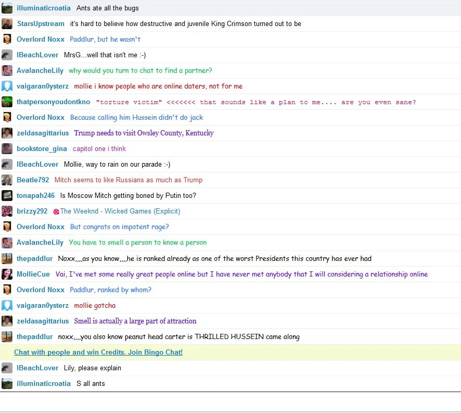Click username illuminaticroatia on "Ants ate all the bugs"
The width and height of the screenshot is (461, 413).
click(44, 8)
